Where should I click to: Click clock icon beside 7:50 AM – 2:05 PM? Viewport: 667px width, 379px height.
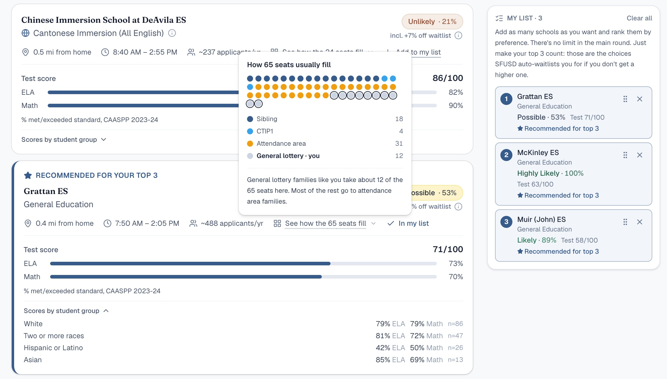coord(107,223)
